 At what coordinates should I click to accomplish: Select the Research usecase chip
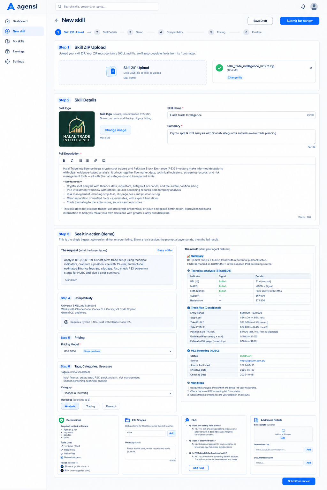click(111, 406)
